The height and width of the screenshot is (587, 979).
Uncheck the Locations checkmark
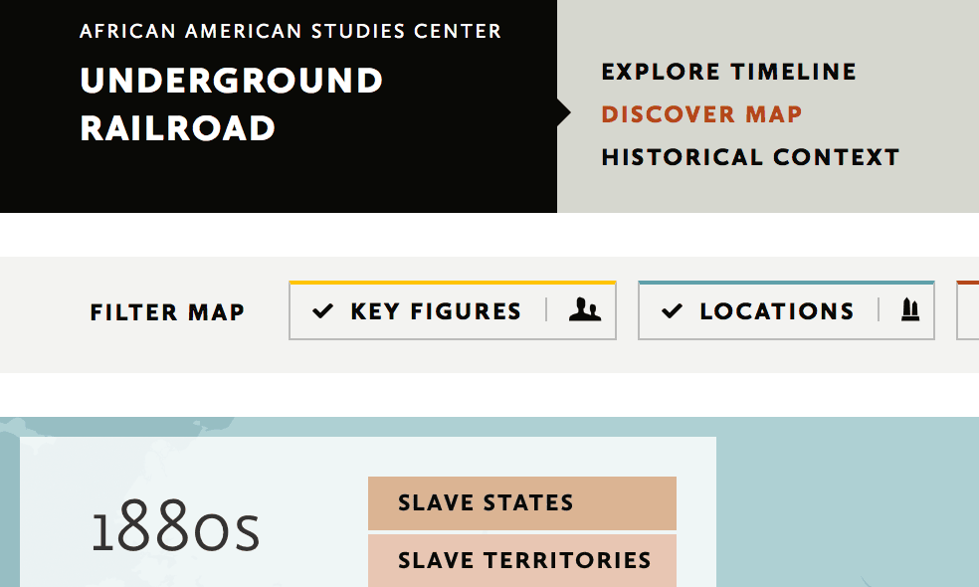pyautogui.click(x=672, y=311)
